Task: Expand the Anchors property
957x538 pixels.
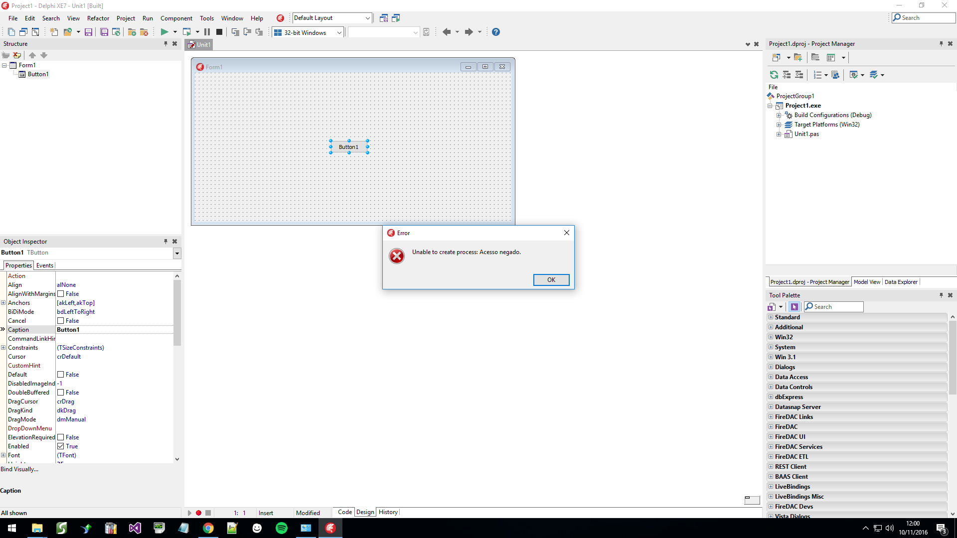Action: tap(3, 303)
